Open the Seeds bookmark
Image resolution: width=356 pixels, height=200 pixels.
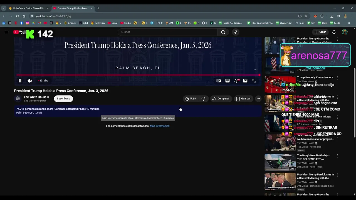pyautogui.click(x=335, y=23)
